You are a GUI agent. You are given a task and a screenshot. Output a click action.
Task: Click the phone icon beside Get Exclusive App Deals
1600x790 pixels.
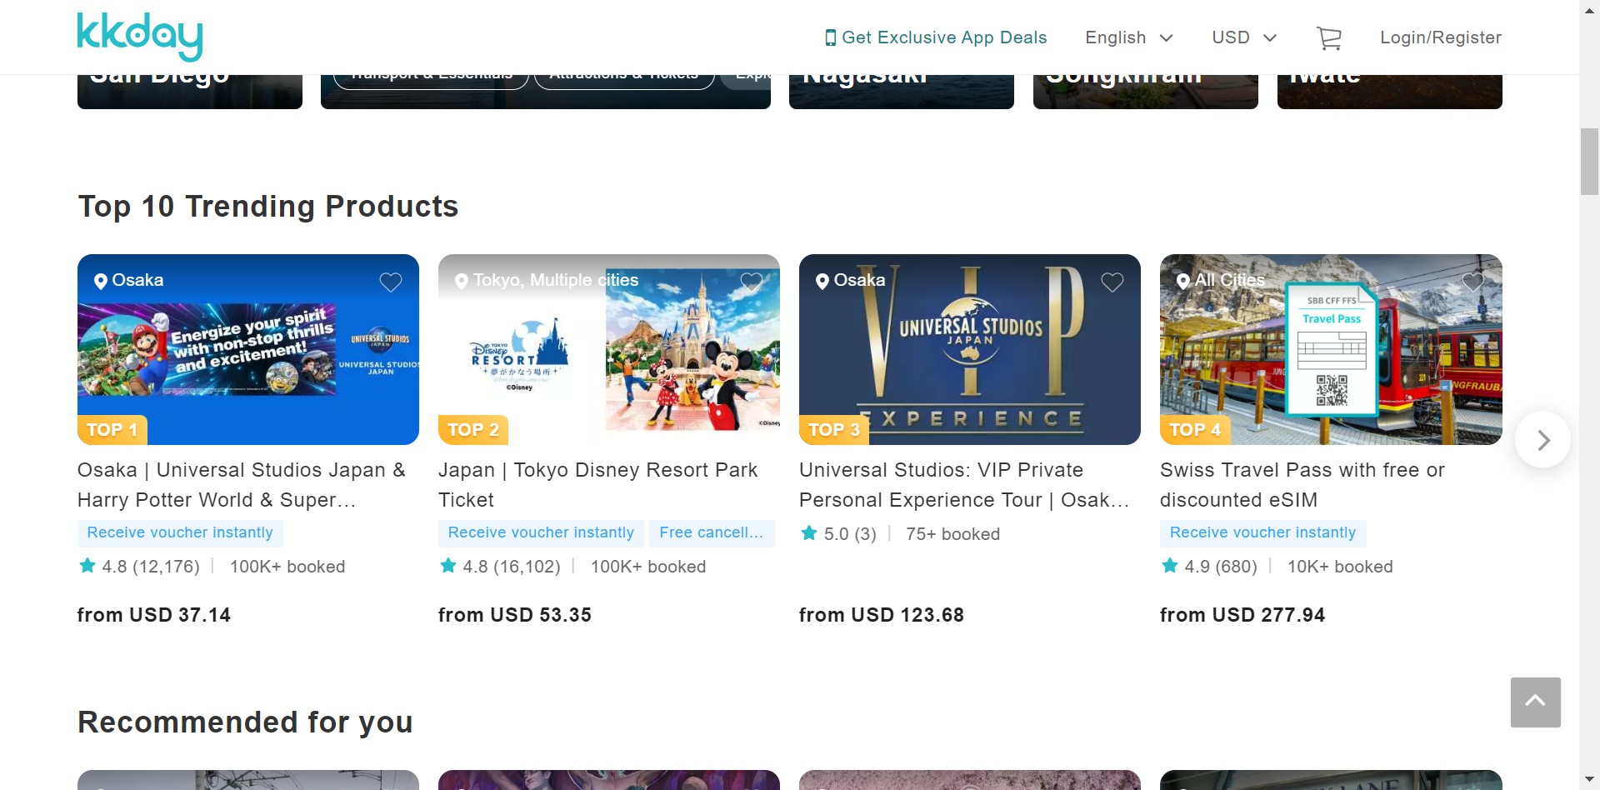pos(830,37)
